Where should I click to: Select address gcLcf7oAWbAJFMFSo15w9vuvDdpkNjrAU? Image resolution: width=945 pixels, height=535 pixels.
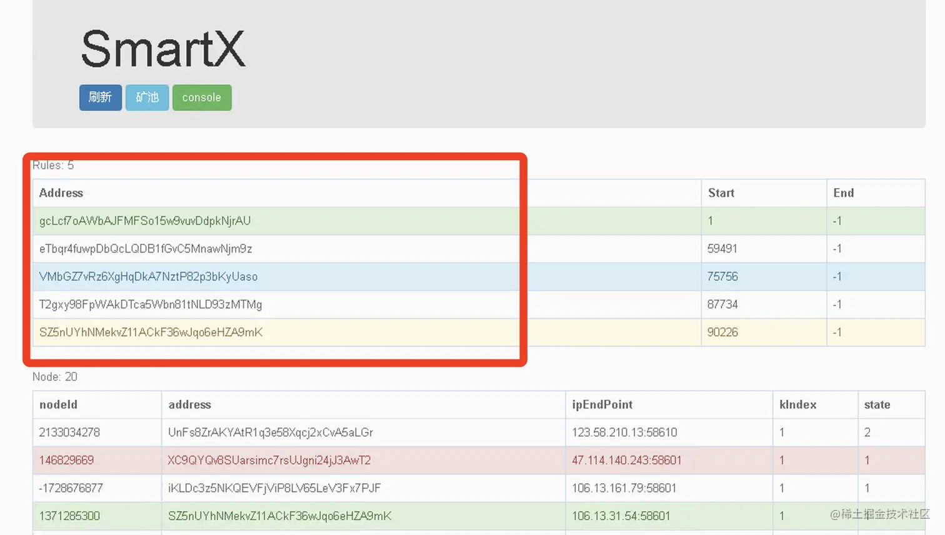click(x=145, y=221)
